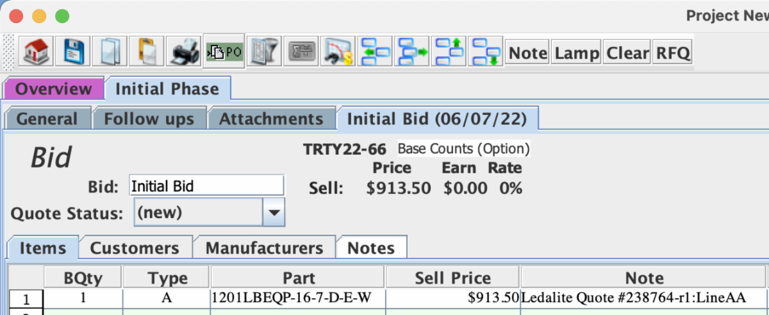Click the toolbar drag handle grip
This screenshot has width=769, height=315.
[x=9, y=51]
